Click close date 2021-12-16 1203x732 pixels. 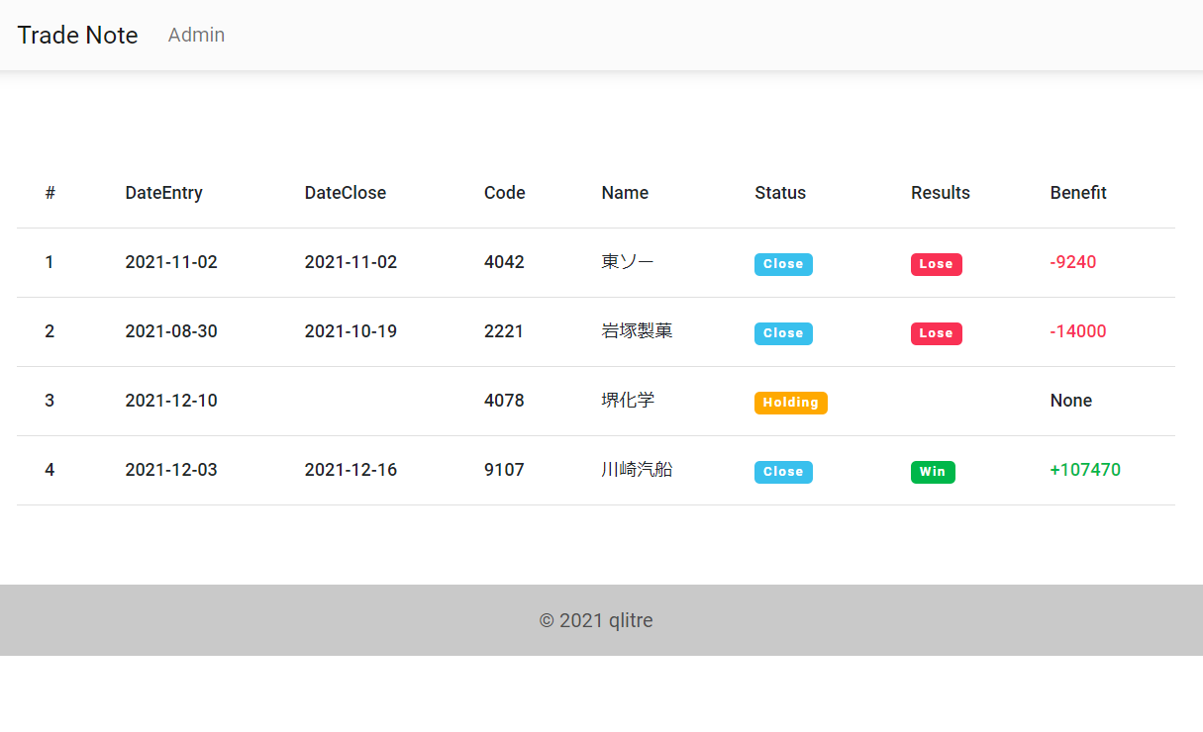point(351,470)
